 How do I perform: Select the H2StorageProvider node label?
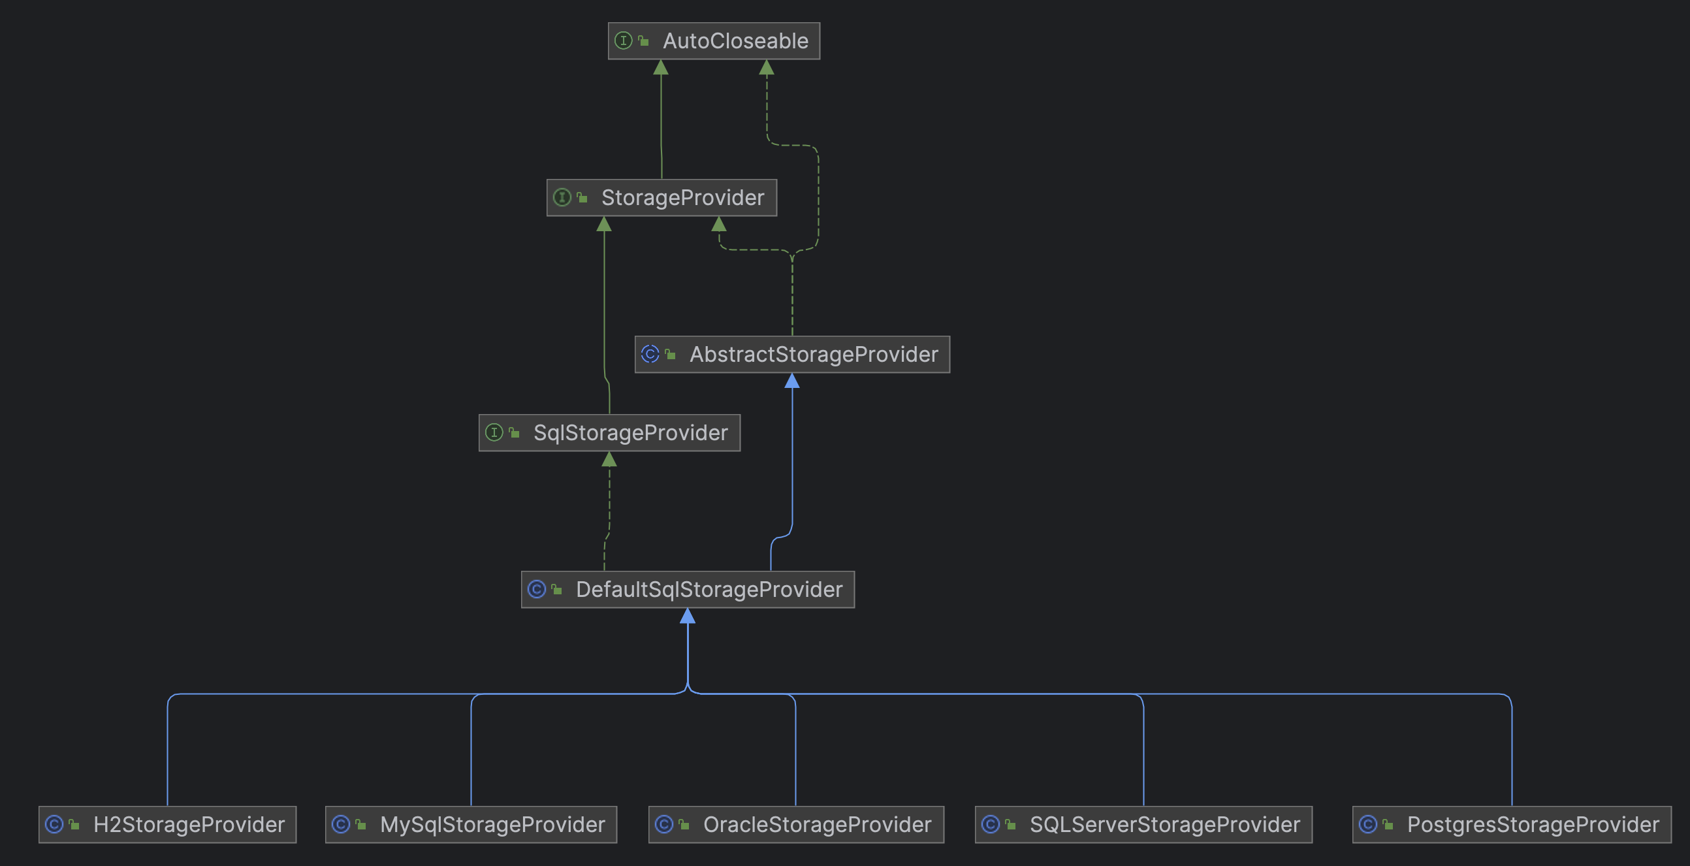(189, 825)
